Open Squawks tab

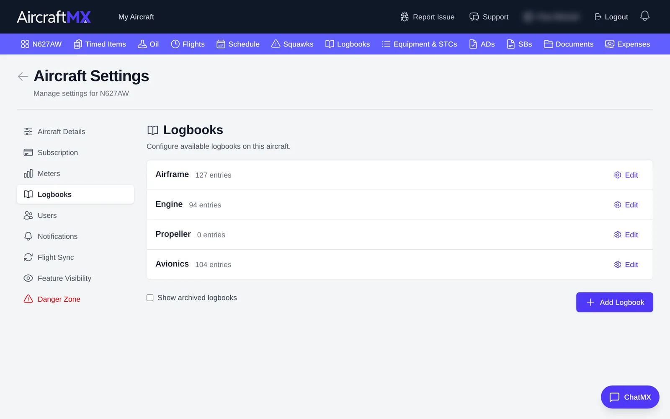click(292, 44)
